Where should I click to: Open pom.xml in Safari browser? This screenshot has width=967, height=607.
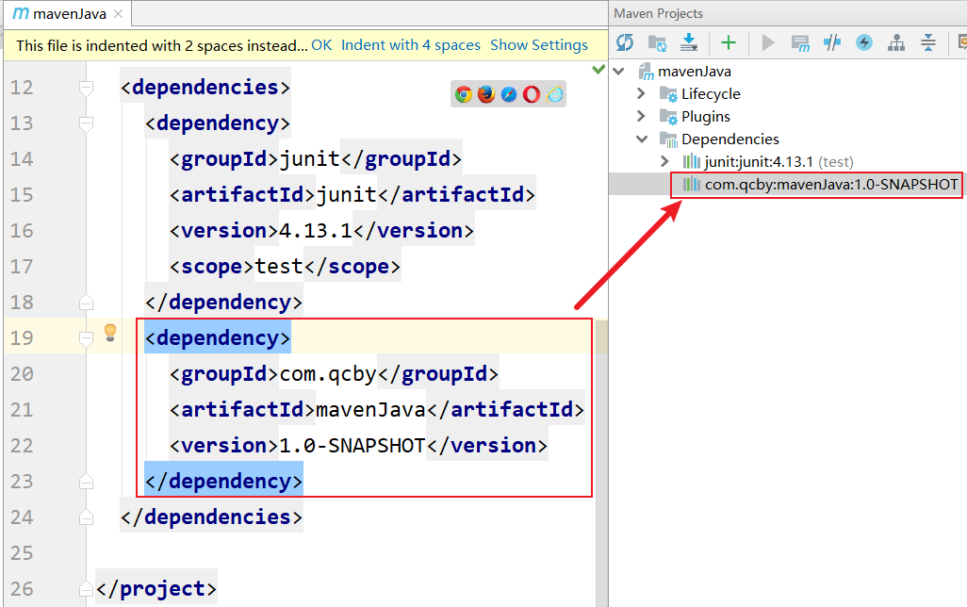click(x=509, y=94)
